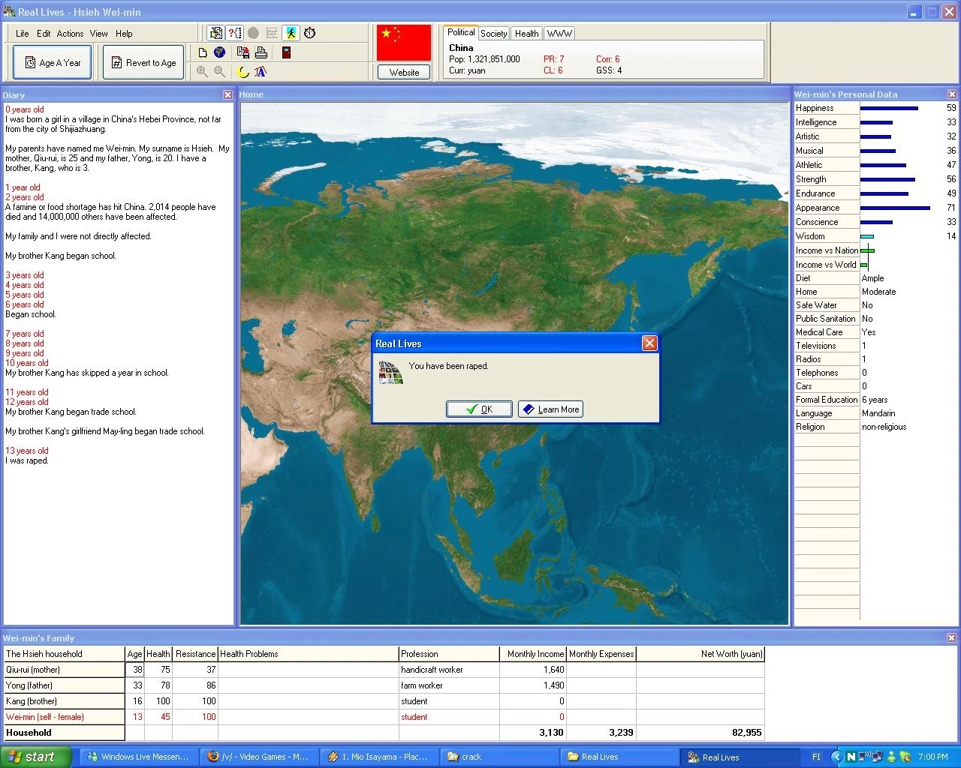961x768 pixels.
Task: Click the blank new page icon
Action: tap(203, 52)
